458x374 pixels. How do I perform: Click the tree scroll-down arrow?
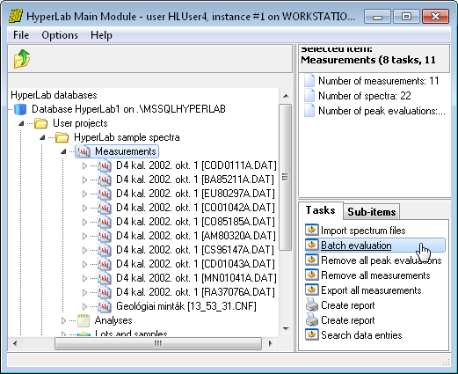pos(286,329)
